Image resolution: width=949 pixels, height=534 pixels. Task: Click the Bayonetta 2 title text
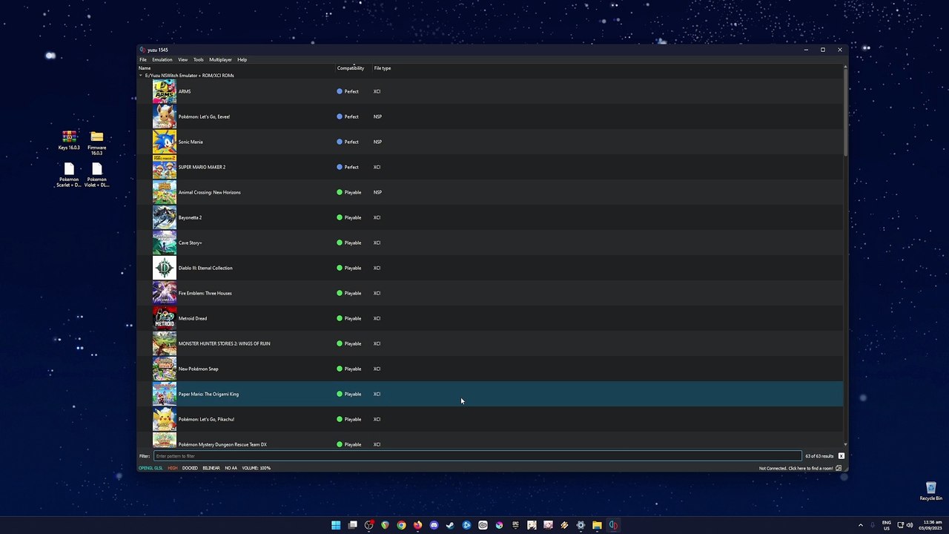[x=190, y=217]
